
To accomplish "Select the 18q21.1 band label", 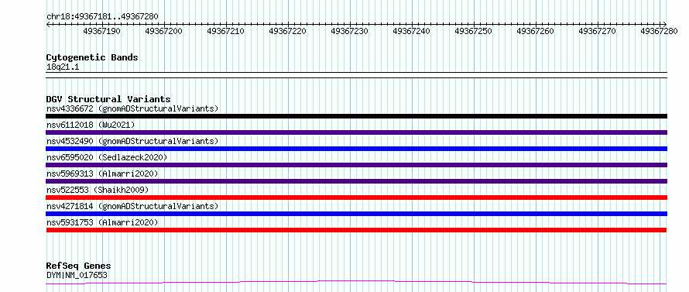I will coord(63,67).
